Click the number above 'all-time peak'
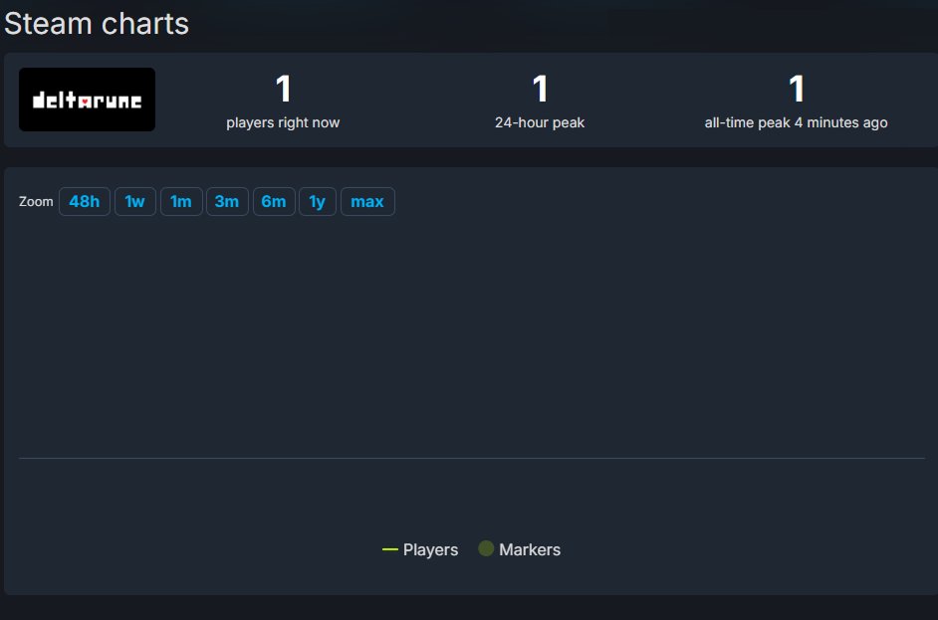This screenshot has height=620, width=938. tap(797, 89)
